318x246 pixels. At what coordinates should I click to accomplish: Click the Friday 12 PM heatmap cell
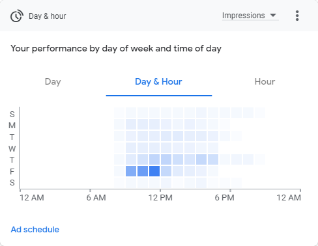(x=166, y=171)
